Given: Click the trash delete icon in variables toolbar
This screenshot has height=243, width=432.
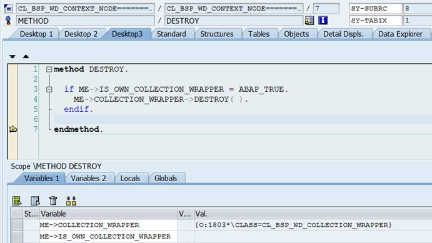Looking at the screenshot, I should [53, 201].
